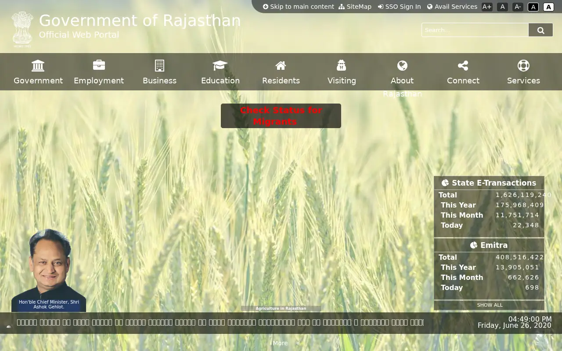Open the Government menu
Viewport: 562px width, 351px height.
tap(38, 81)
